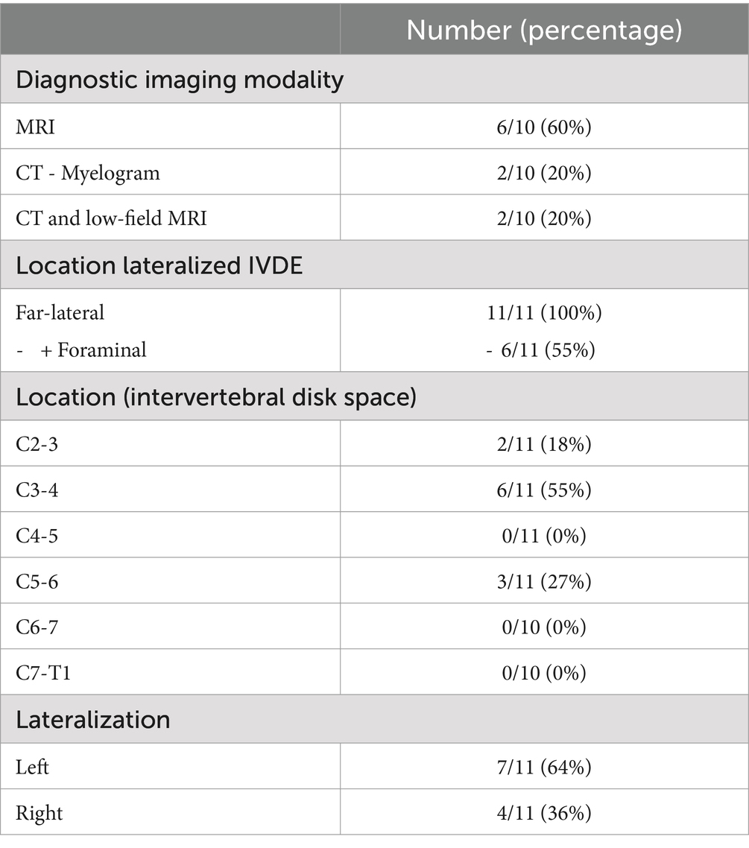The height and width of the screenshot is (848, 749).
Task: Select the 3/11 (27%) value cell
Action: click(544, 582)
